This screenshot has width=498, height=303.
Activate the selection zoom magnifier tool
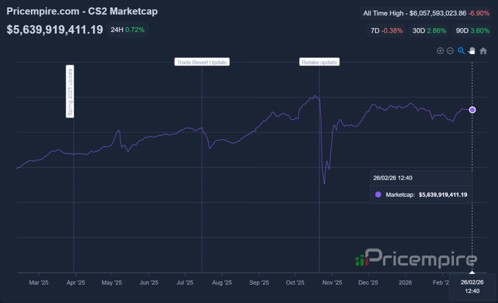point(461,51)
